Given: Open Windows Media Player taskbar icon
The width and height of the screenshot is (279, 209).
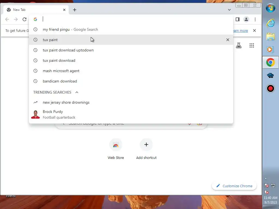Looking at the screenshot, I should 271,49.
